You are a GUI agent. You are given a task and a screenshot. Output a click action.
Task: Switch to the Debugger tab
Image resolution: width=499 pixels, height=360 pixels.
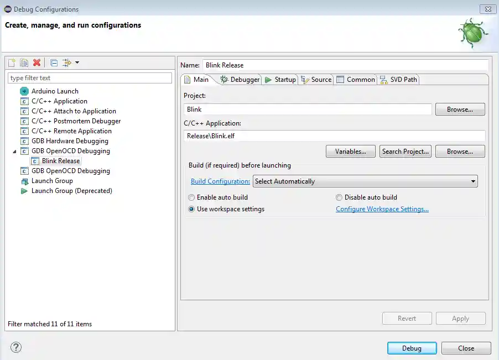240,80
